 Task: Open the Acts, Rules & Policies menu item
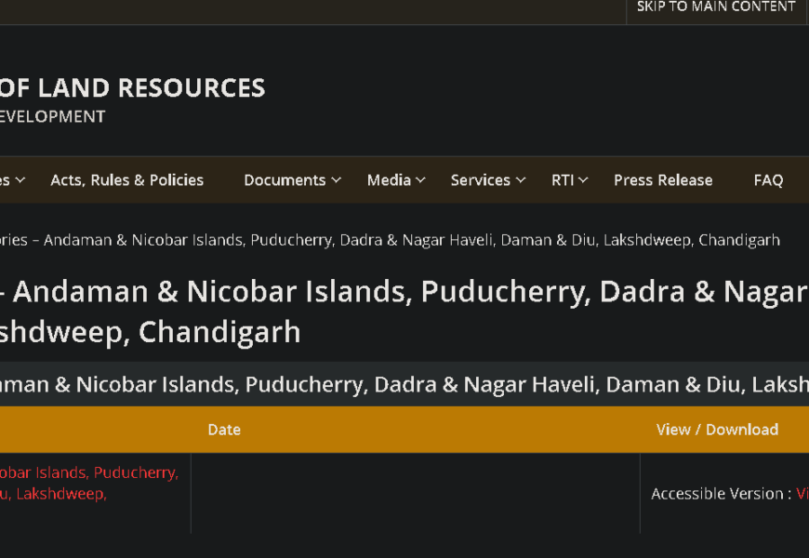point(126,180)
